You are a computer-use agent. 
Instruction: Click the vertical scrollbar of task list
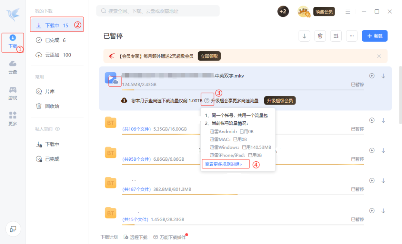[x=401, y=95]
